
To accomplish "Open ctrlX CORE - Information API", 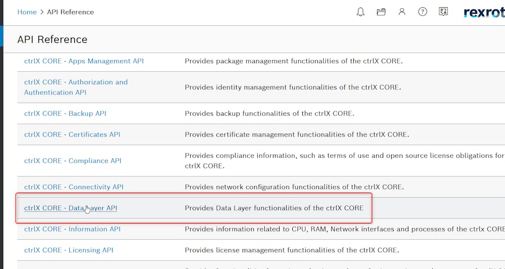I will [72, 229].
